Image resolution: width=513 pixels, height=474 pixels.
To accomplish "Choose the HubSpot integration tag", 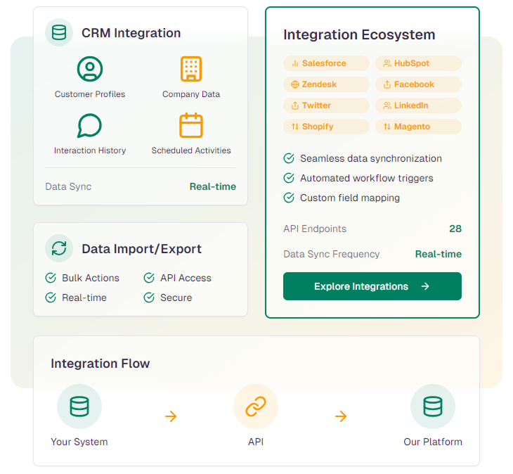I will pos(418,63).
